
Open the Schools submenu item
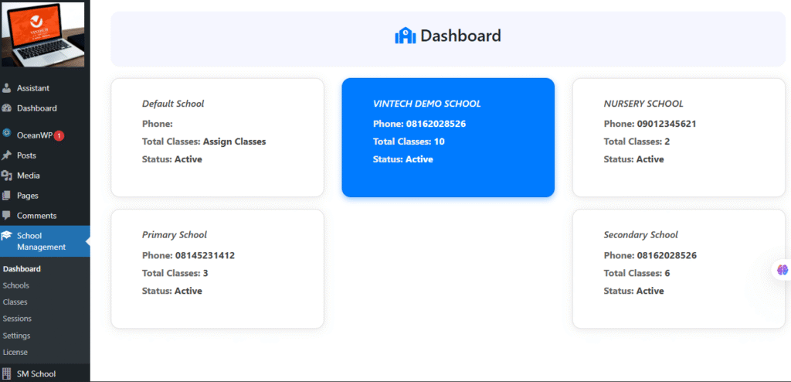coord(15,285)
